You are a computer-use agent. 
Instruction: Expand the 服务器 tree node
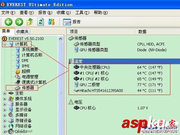coord(4,104)
